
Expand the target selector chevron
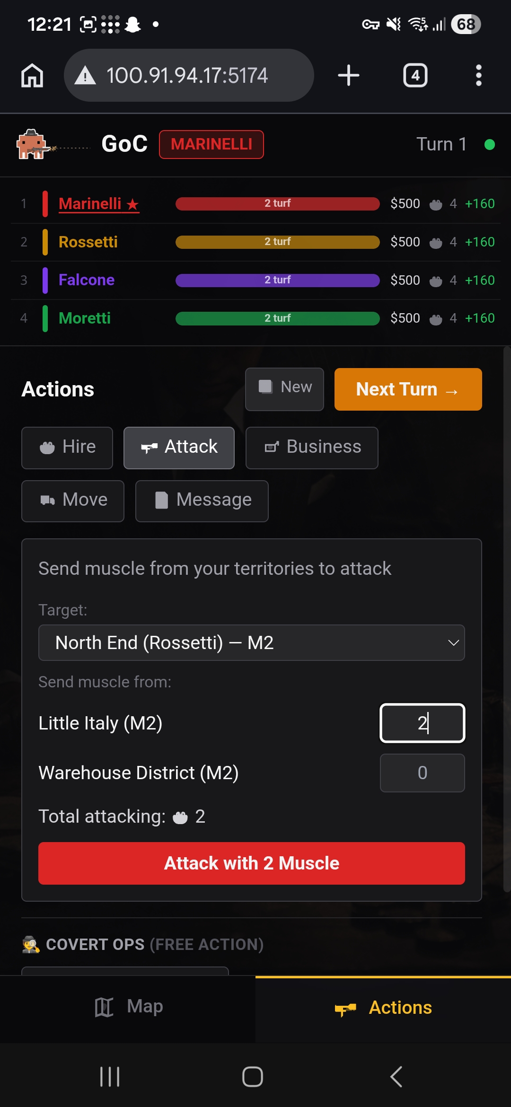tap(453, 642)
